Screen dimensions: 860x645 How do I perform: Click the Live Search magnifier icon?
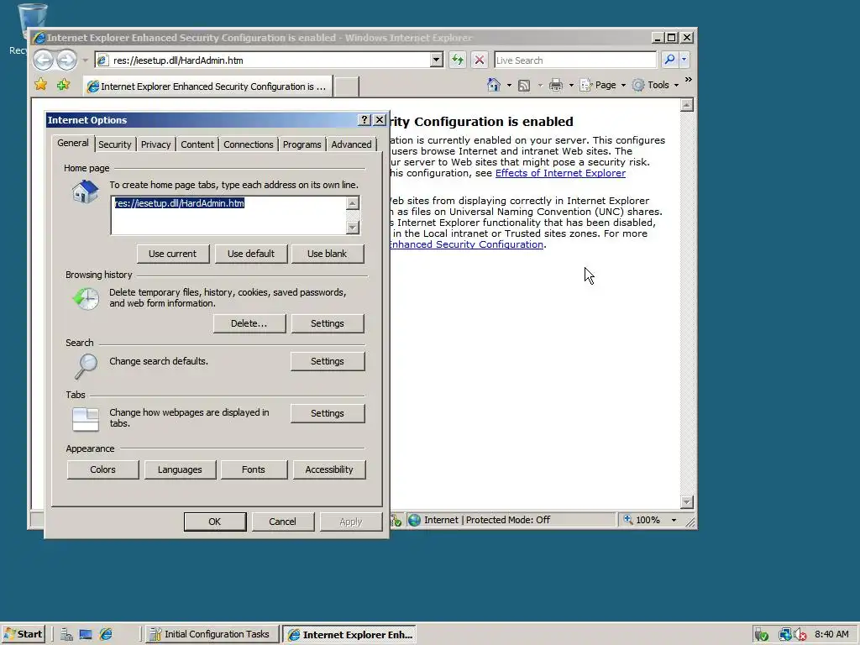coord(669,60)
